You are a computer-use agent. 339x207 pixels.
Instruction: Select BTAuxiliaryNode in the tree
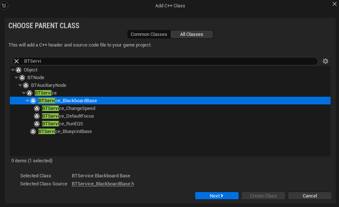170,85
